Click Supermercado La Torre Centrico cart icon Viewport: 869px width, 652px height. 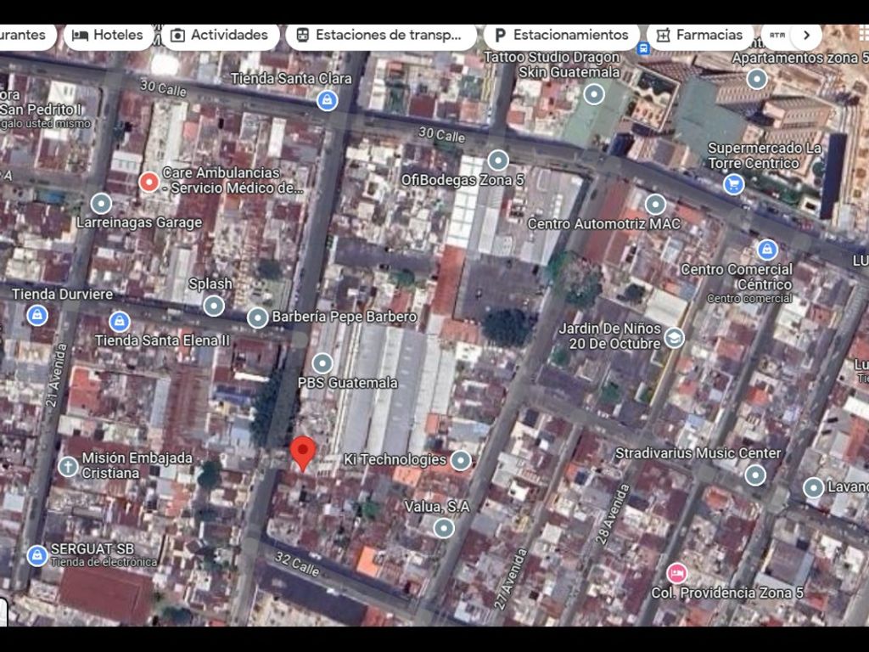[733, 184]
